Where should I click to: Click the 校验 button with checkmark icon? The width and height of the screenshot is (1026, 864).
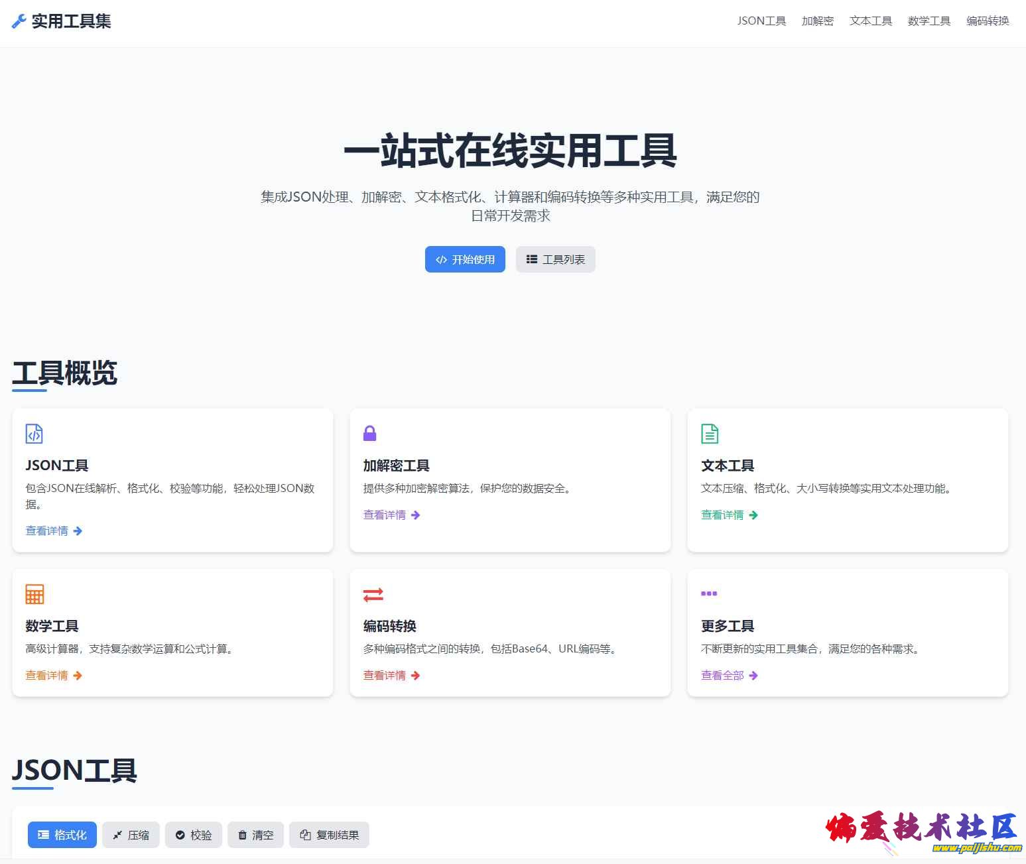(x=194, y=835)
